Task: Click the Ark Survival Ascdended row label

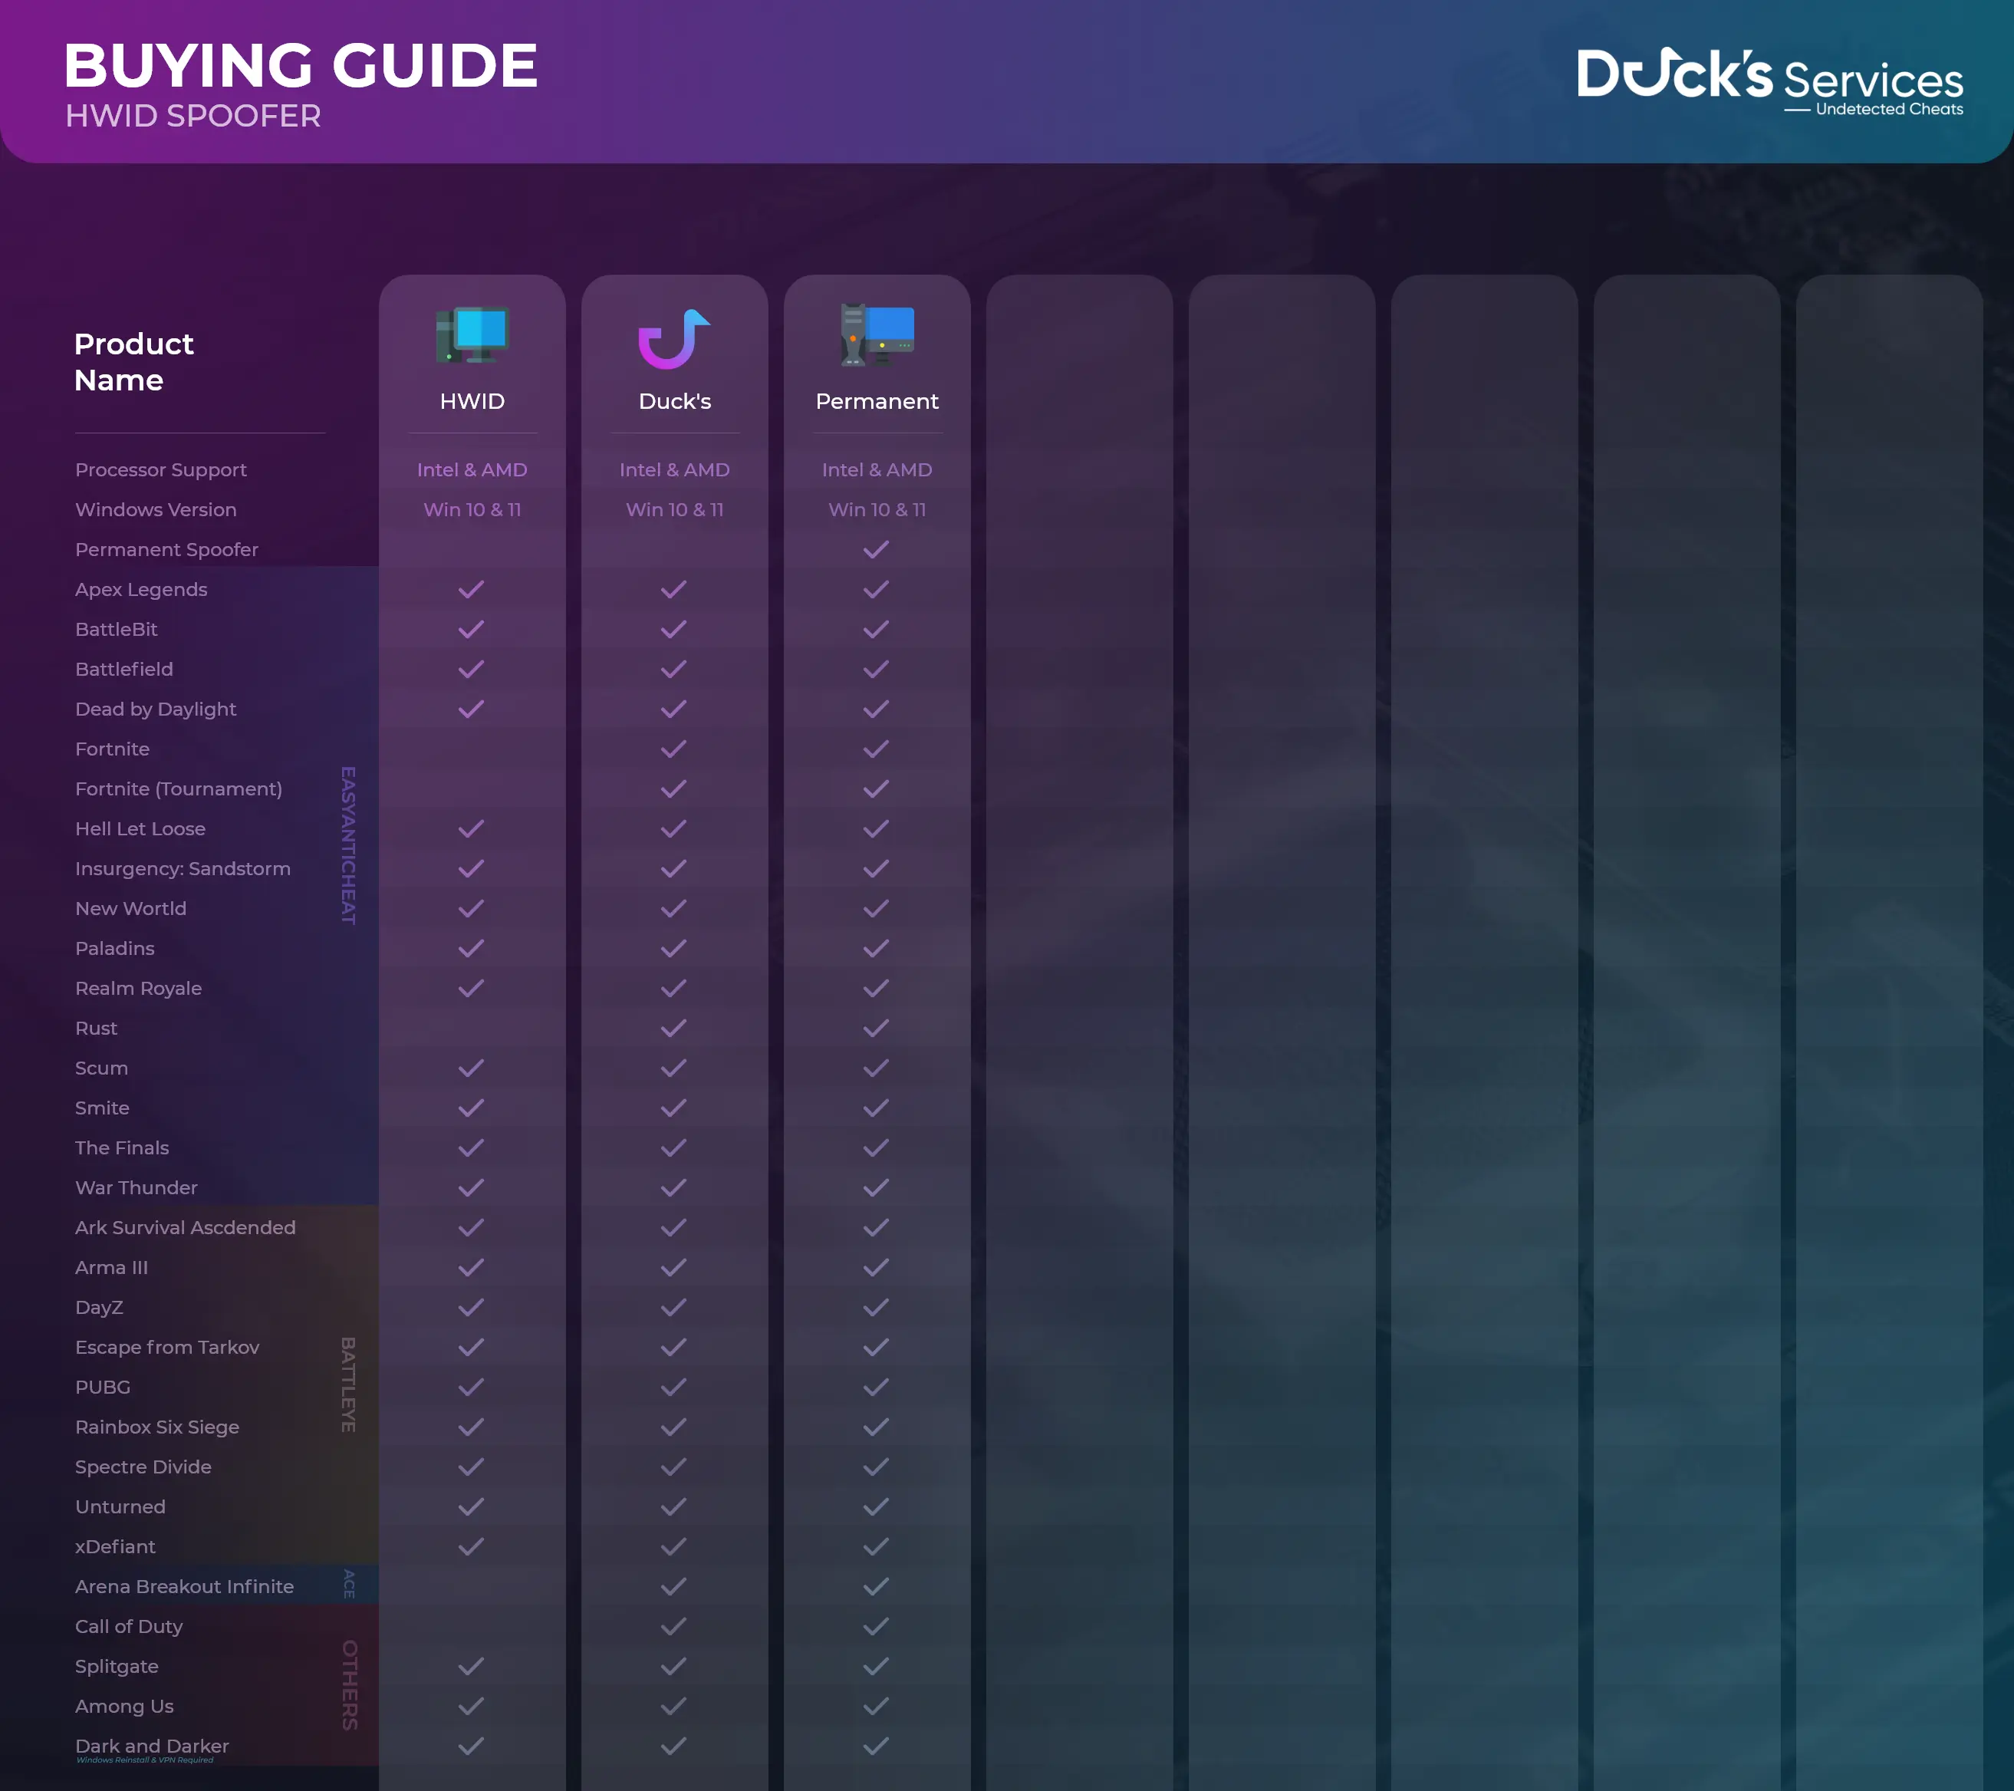Action: [x=186, y=1227]
